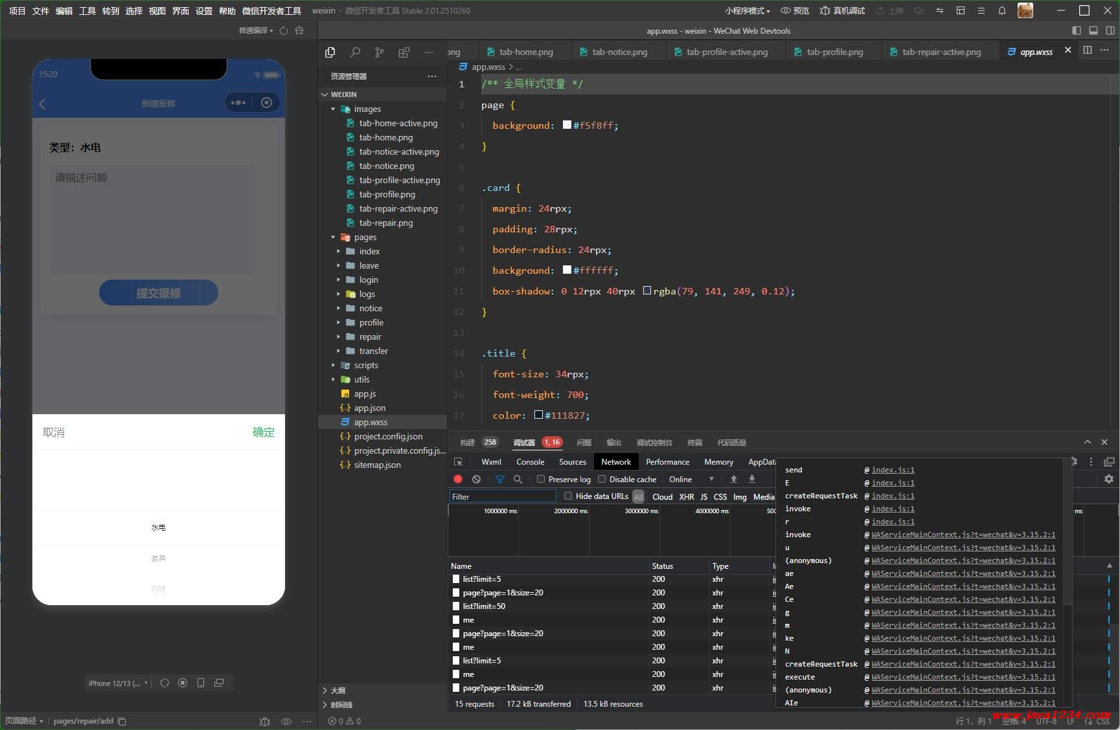Screen dimensions: 1120x730
Task: Open the 工具 menu in menu bar
Action: [87, 10]
